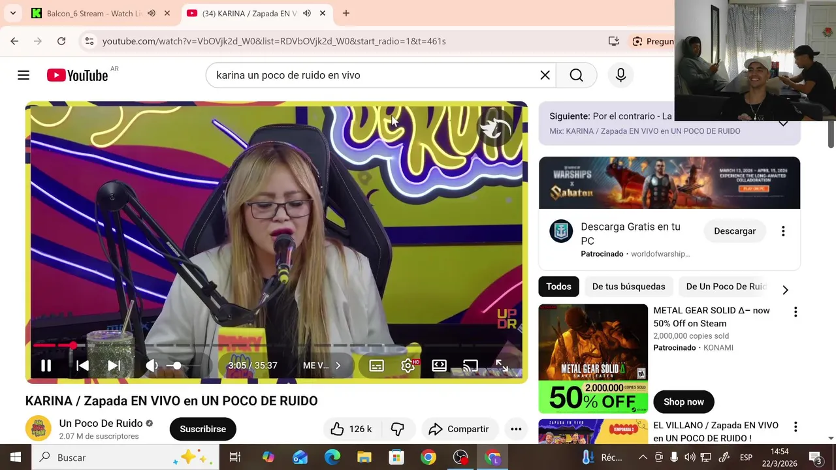Open Task View on the taskbar
The height and width of the screenshot is (470, 836).
coord(235,458)
